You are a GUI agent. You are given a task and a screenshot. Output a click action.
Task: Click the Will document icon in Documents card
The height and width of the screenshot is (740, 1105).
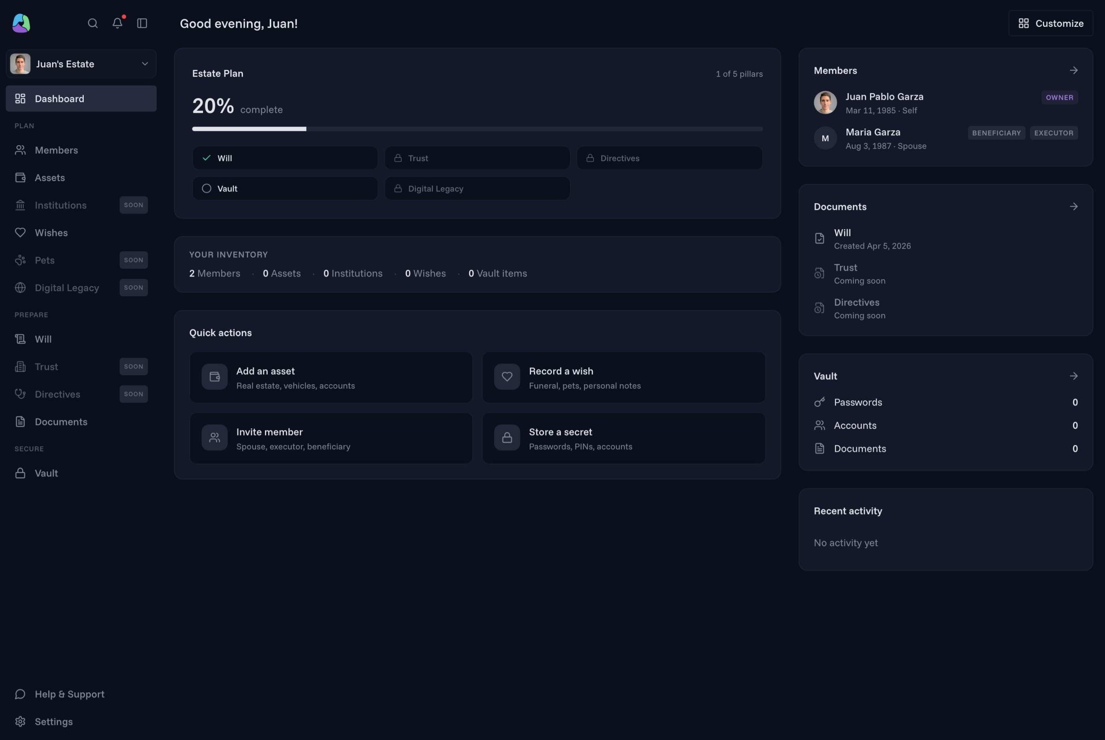819,238
